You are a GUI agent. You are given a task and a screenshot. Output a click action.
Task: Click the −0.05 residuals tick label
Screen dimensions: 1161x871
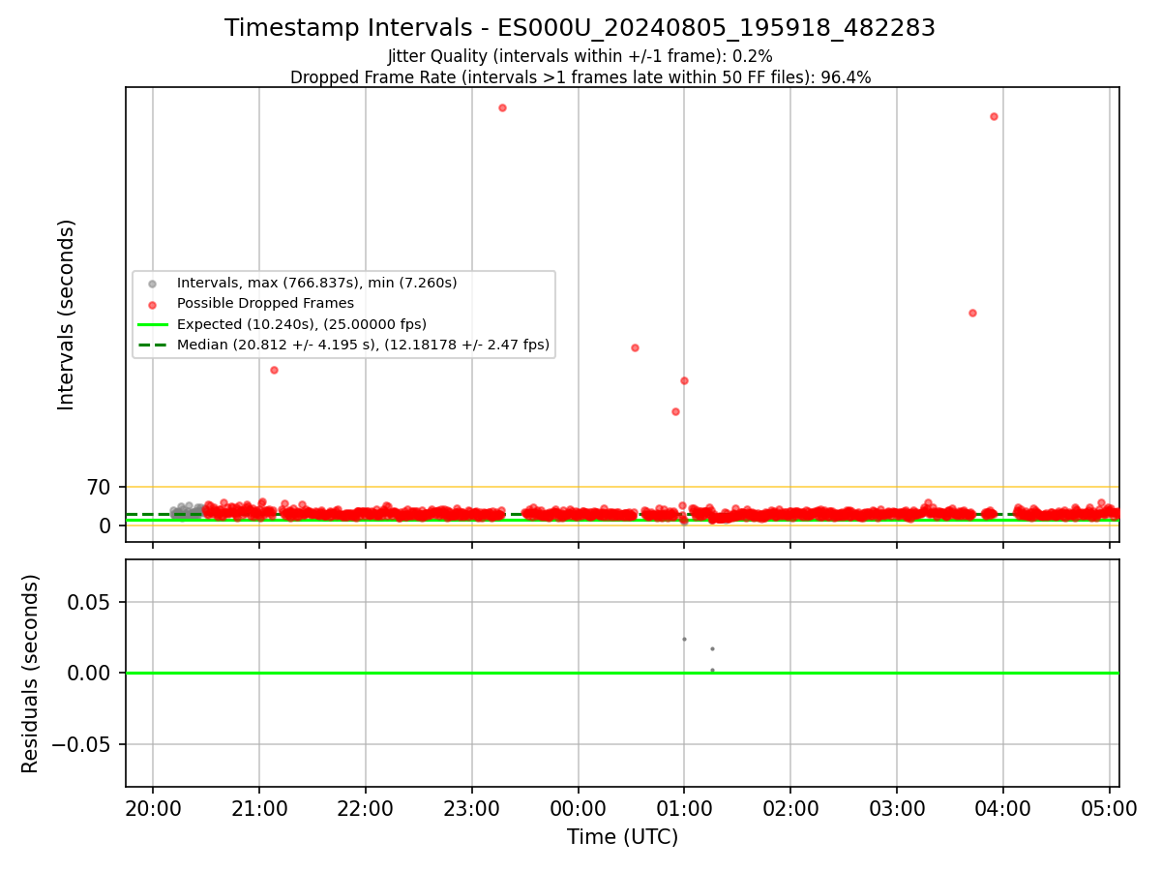point(82,744)
